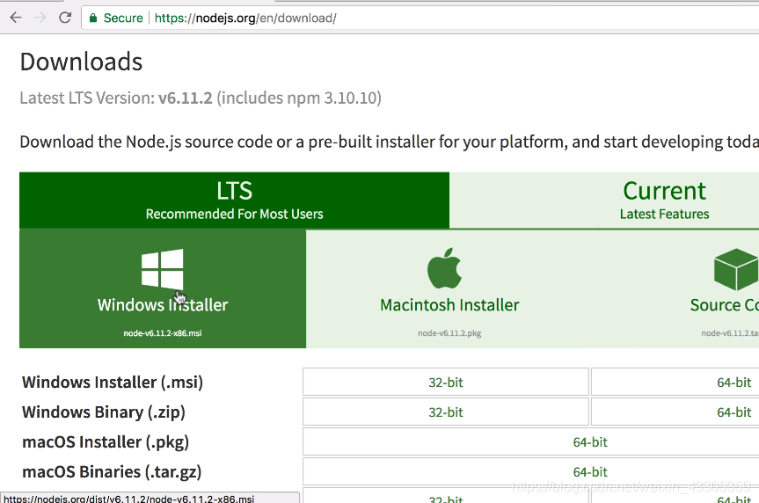Go back with the browser back arrow

pos(16,18)
